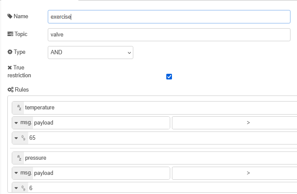
Task: Open the msg. type selector in pressure rule
Action: tap(22, 173)
